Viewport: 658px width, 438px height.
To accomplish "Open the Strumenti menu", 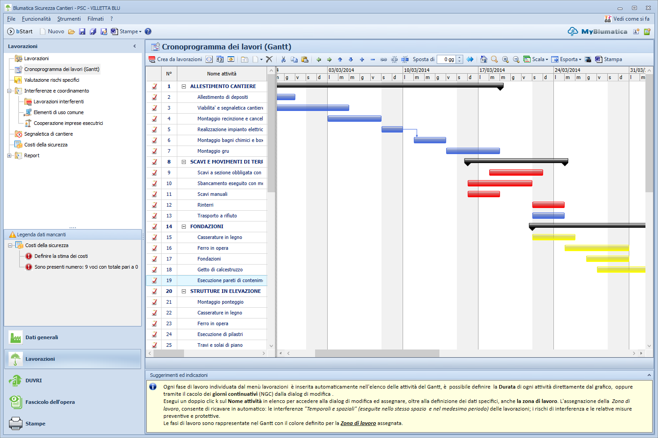I will (x=69, y=19).
